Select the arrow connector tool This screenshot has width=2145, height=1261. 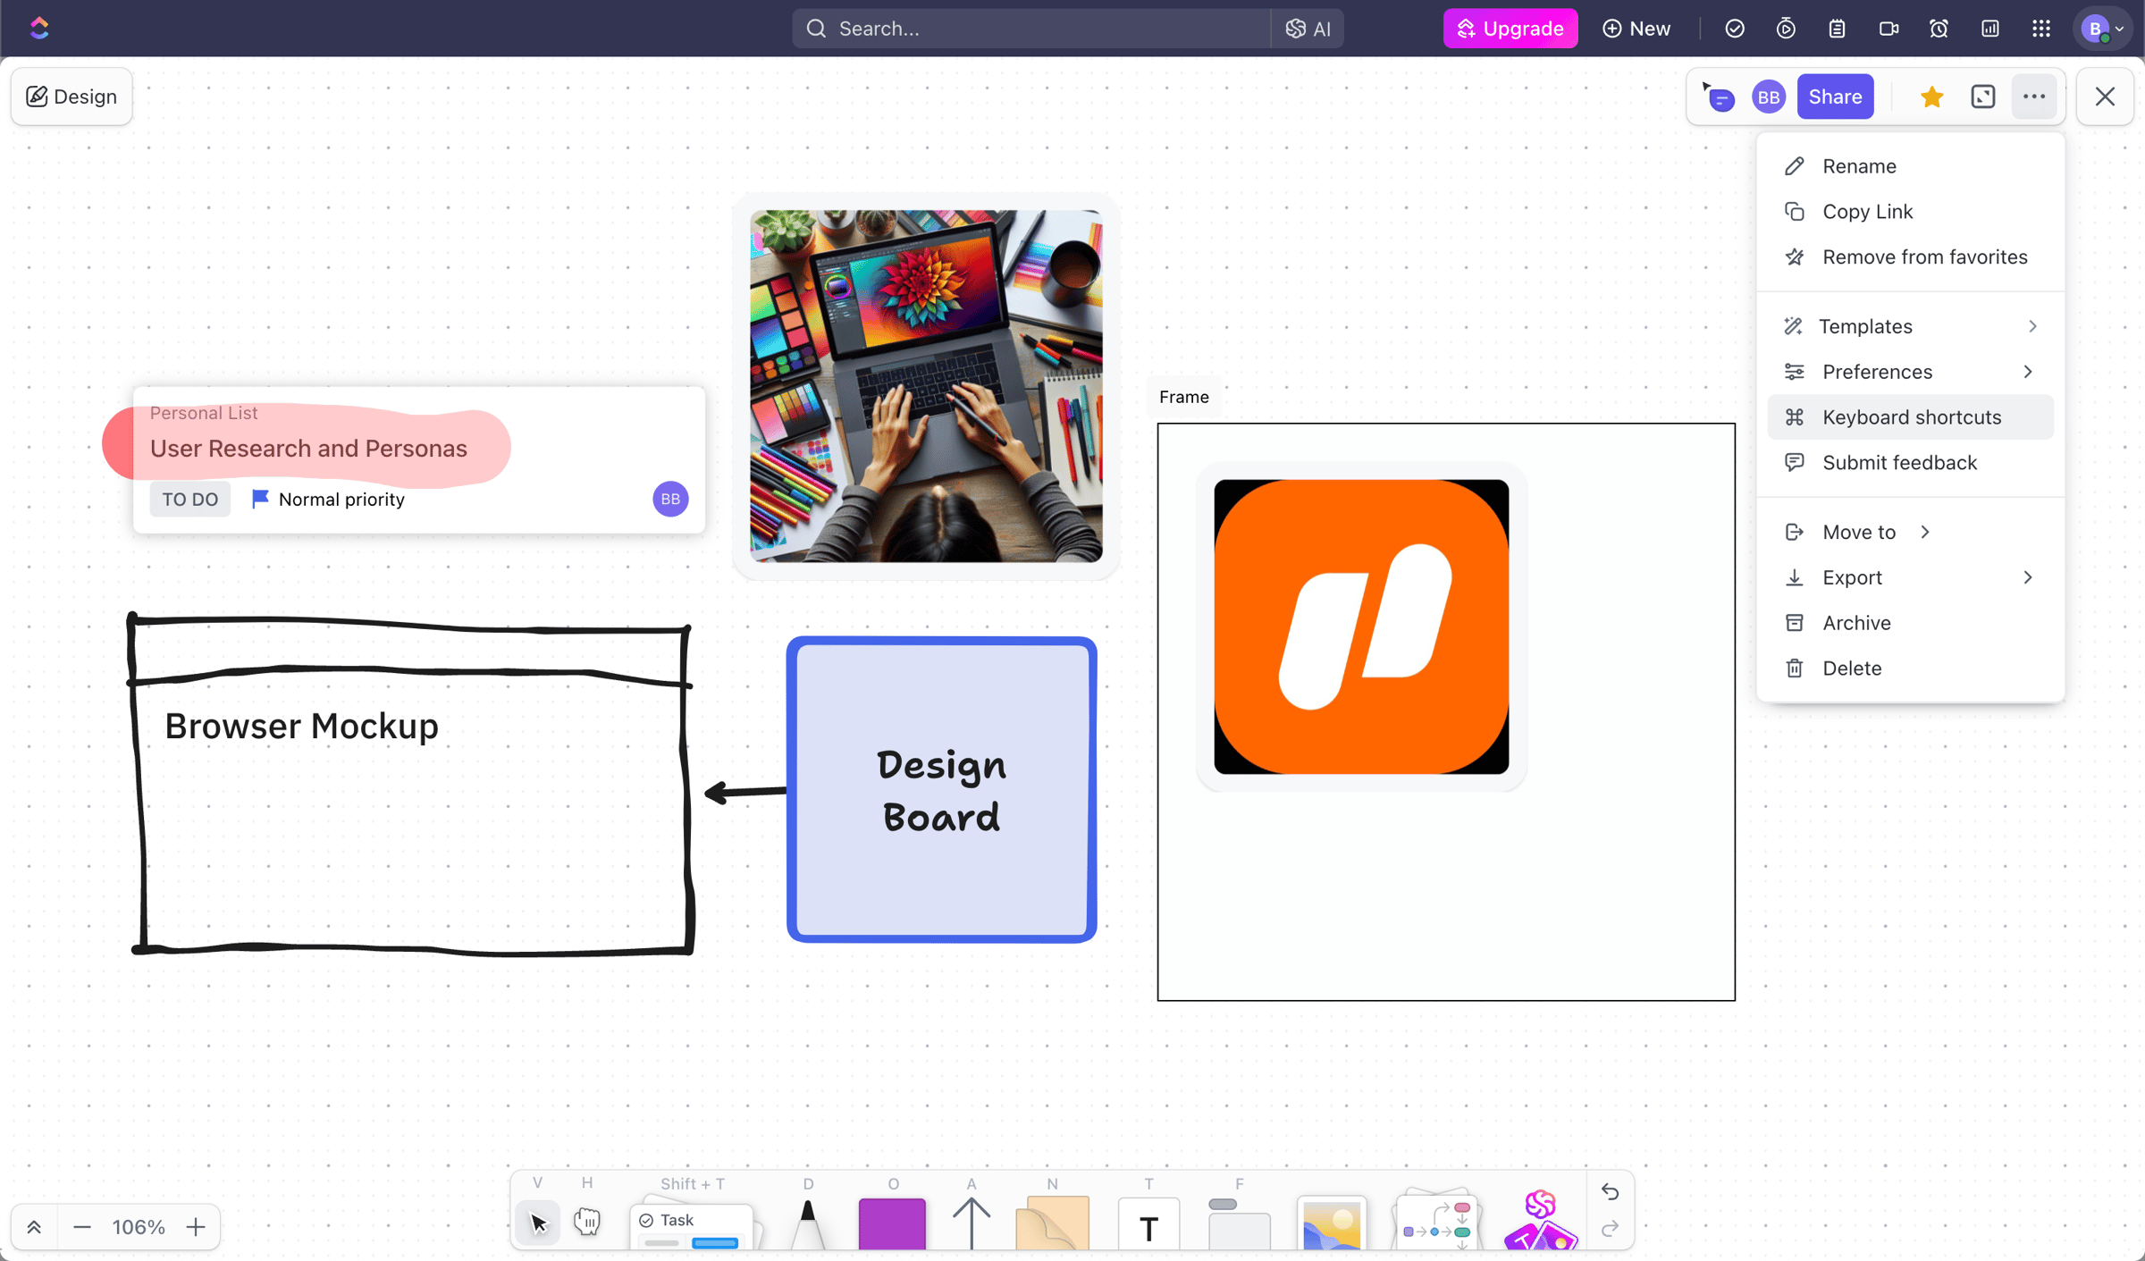pyautogui.click(x=972, y=1224)
